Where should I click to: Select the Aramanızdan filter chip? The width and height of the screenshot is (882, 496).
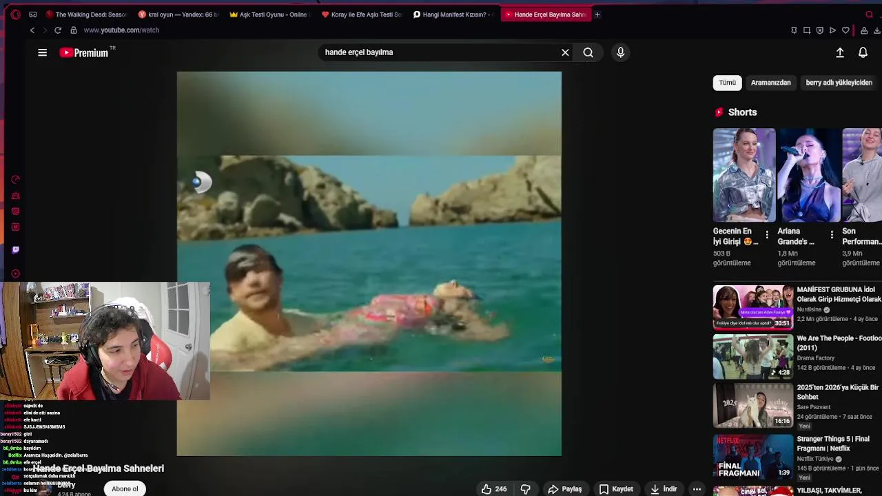pos(770,83)
